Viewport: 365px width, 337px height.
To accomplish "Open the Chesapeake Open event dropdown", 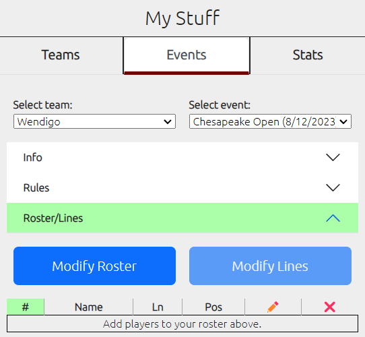I will (x=270, y=121).
